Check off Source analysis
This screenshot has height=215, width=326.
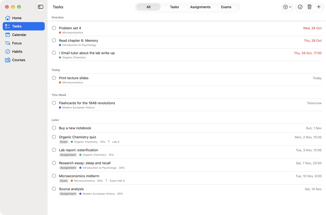tap(54, 189)
